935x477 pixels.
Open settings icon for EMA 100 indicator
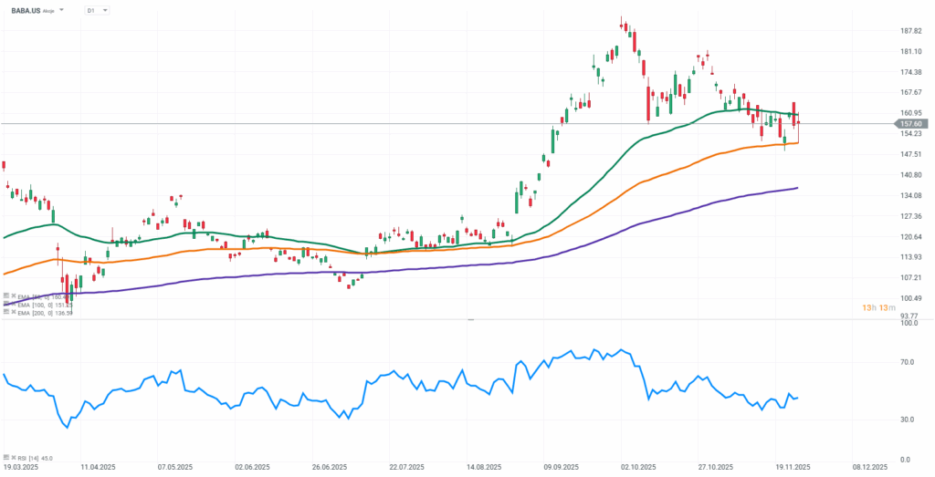5,305
